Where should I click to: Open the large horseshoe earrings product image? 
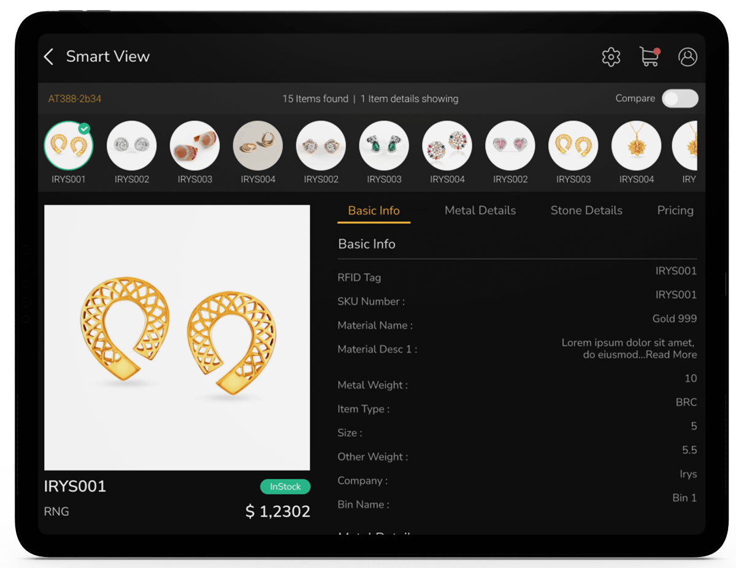pyautogui.click(x=177, y=338)
